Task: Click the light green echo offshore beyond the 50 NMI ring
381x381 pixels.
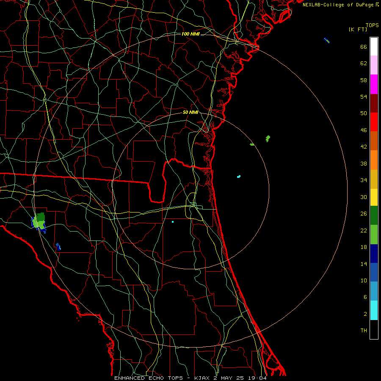Action: 268,139
